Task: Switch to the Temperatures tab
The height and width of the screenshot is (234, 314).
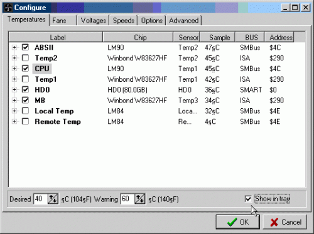Action: (26, 19)
